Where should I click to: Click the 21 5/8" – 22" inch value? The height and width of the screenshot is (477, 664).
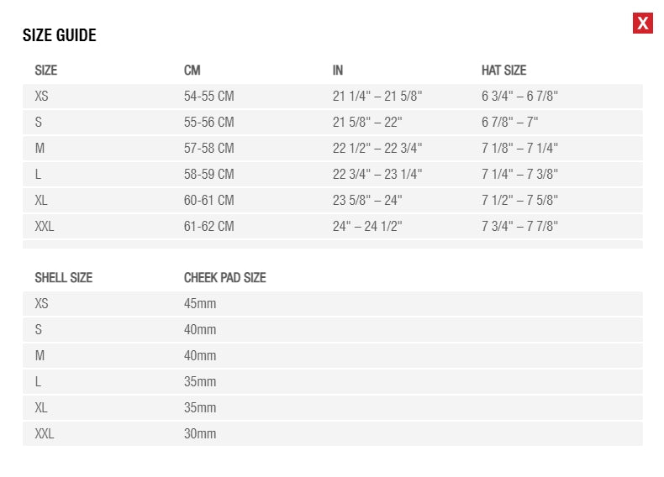pos(366,123)
